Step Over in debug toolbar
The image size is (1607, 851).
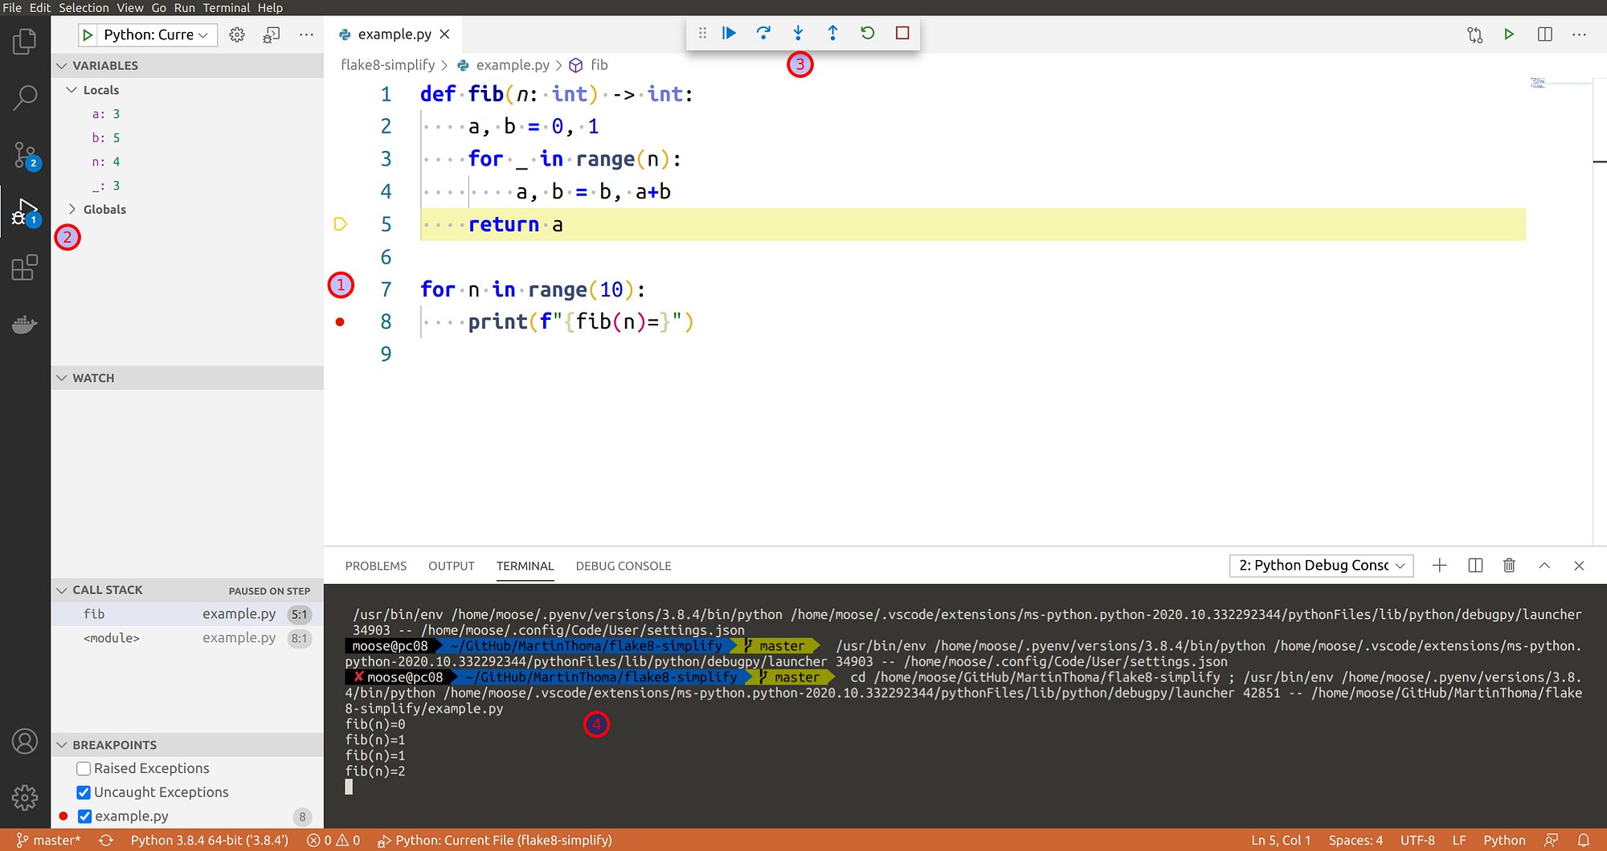coord(763,33)
